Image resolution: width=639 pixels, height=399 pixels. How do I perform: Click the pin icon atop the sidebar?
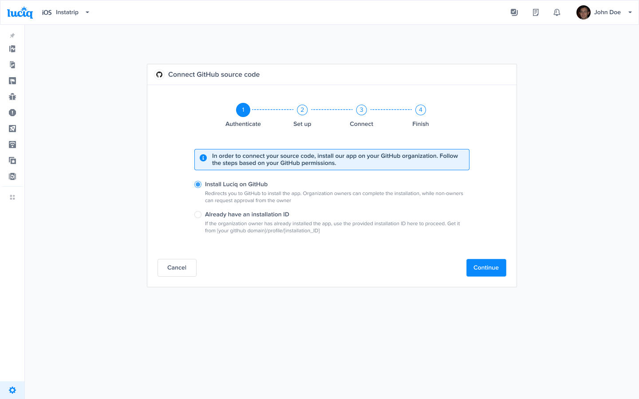tap(12, 35)
